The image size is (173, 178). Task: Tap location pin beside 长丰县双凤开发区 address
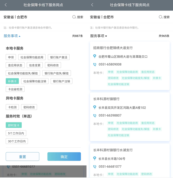(x=95, y=107)
